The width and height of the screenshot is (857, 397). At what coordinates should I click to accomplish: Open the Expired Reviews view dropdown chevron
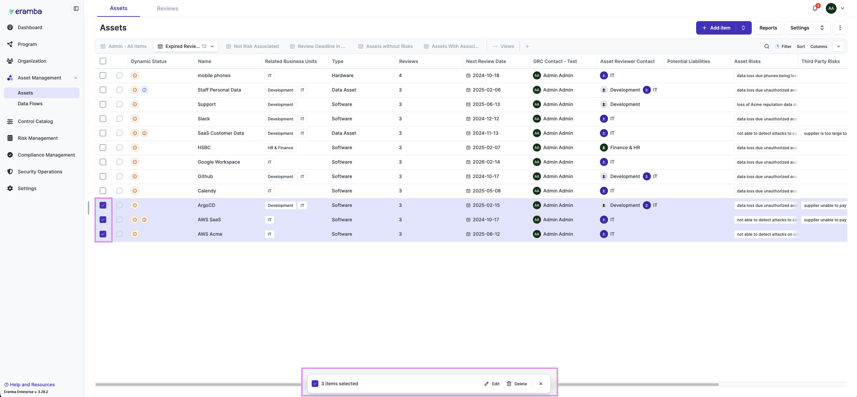[212, 46]
